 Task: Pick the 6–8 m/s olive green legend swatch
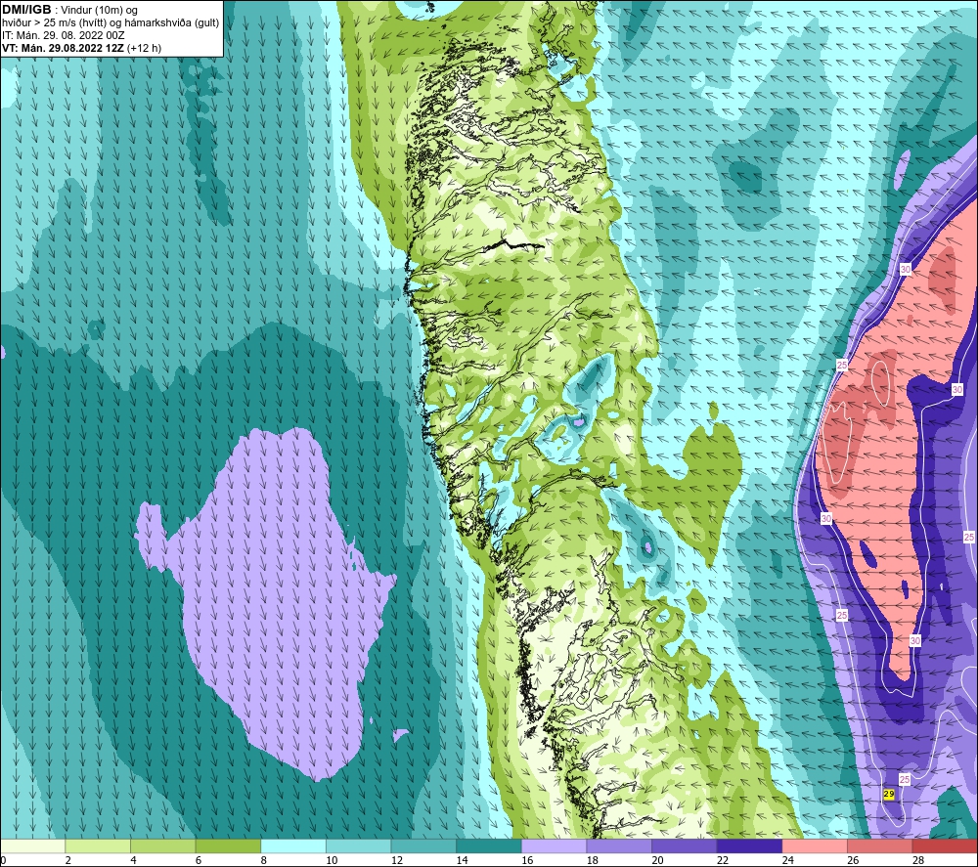(x=228, y=845)
